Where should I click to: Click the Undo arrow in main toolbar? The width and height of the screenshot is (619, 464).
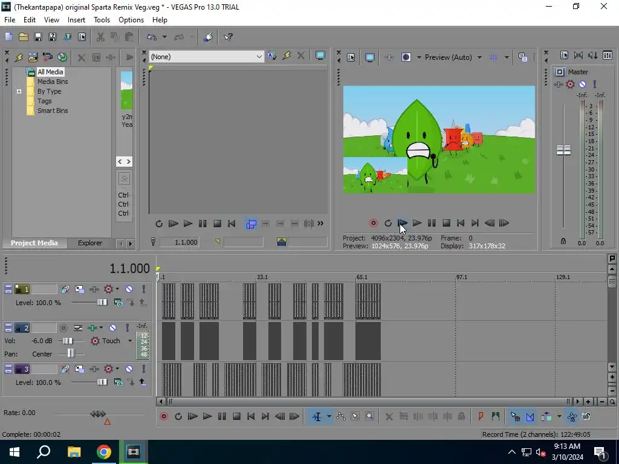pos(152,37)
